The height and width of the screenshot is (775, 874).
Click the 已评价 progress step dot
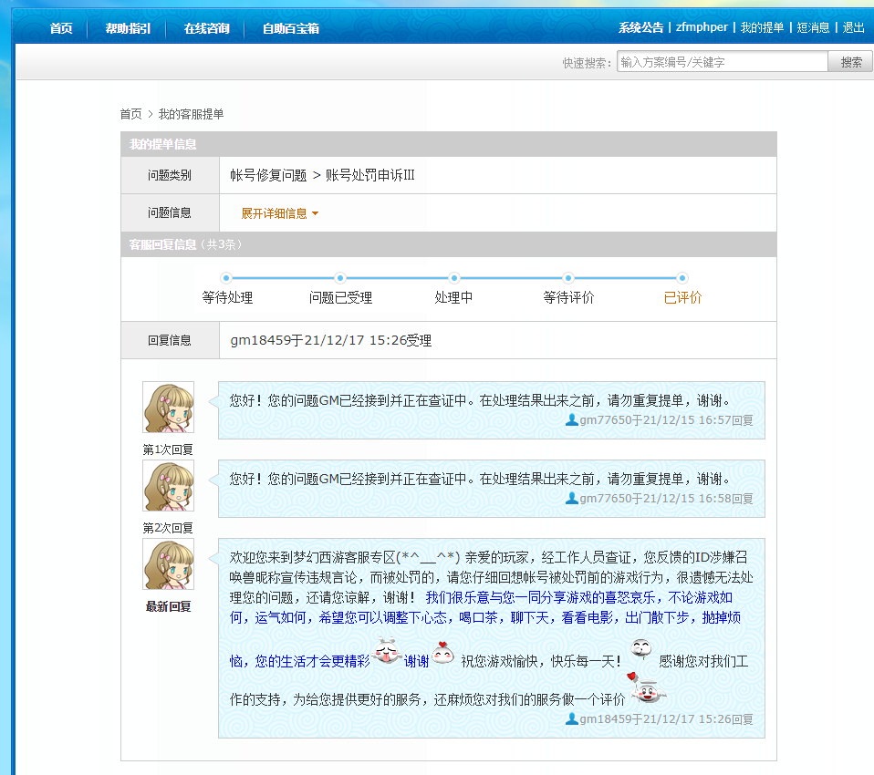click(682, 277)
